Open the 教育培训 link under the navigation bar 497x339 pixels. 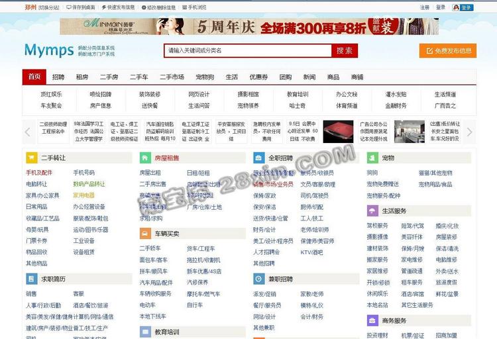click(298, 94)
